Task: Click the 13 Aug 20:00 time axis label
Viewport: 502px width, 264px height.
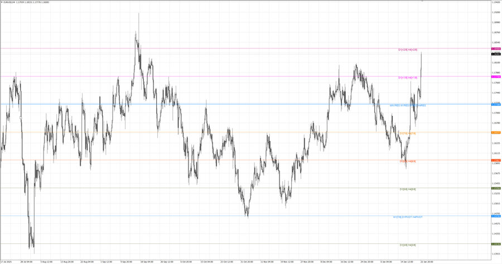Action: (66, 262)
